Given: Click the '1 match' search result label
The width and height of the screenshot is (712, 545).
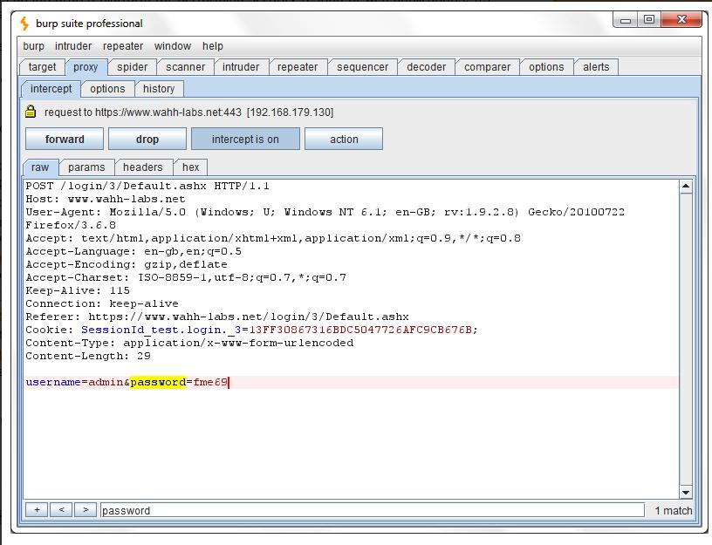Looking at the screenshot, I should 674,510.
